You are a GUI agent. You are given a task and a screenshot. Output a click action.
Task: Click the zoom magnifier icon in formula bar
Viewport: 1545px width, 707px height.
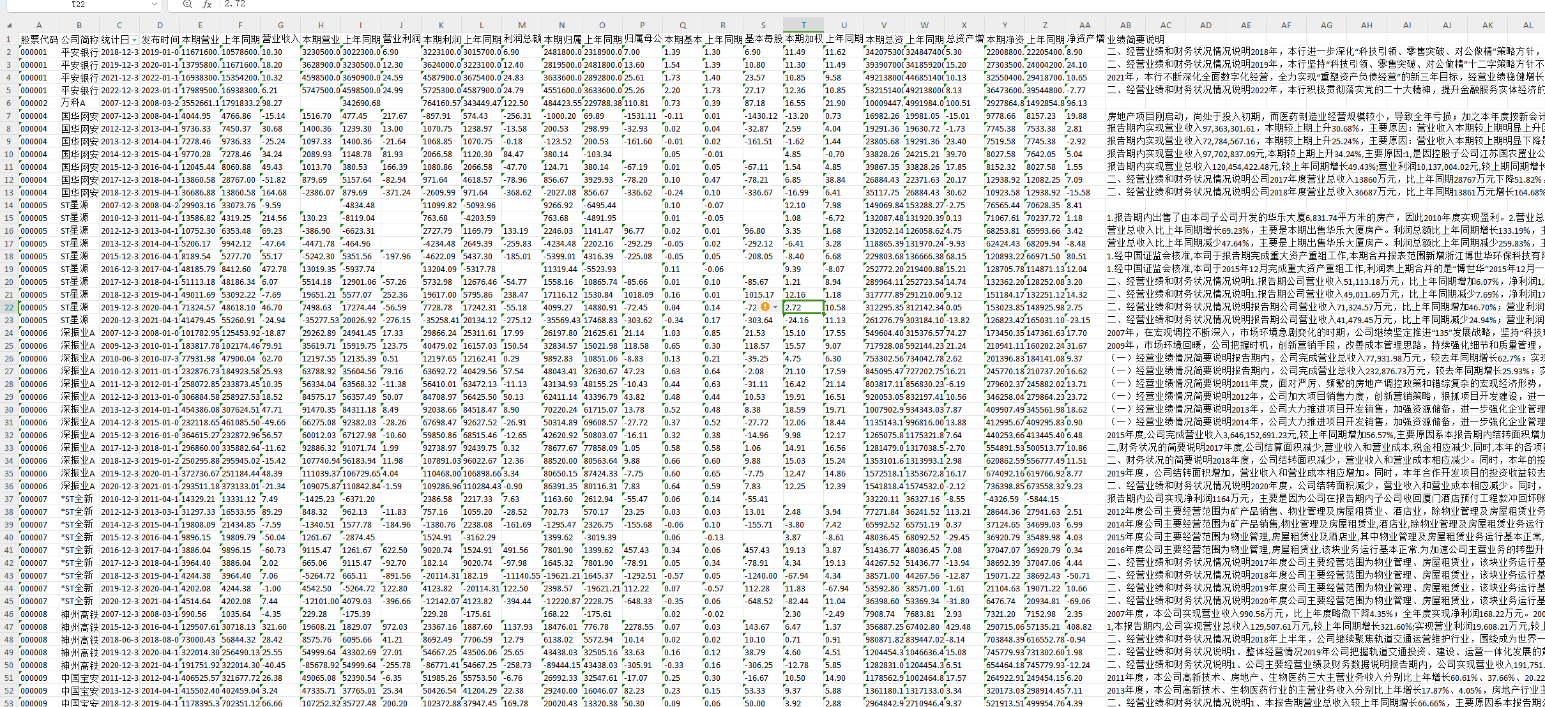(187, 4)
